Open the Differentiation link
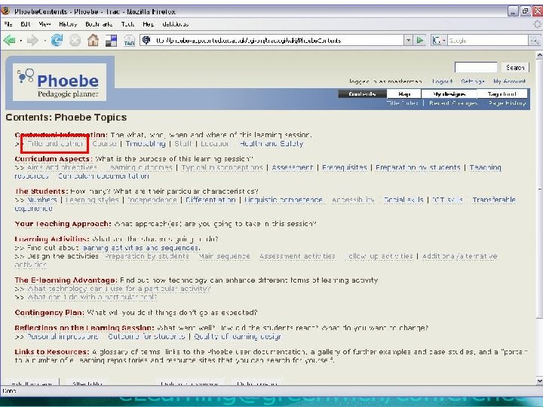Image resolution: width=543 pixels, height=407 pixels. pos(210,200)
